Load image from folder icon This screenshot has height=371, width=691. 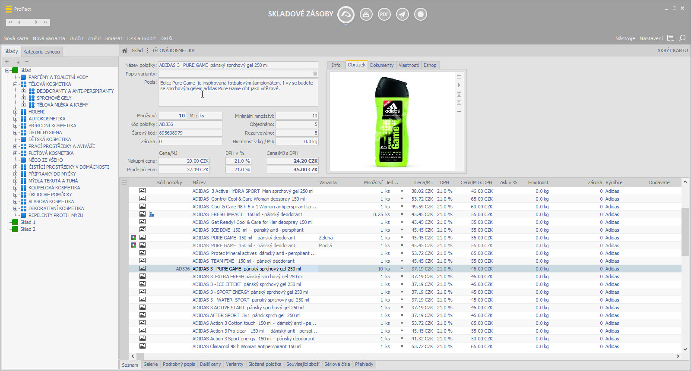(x=459, y=77)
